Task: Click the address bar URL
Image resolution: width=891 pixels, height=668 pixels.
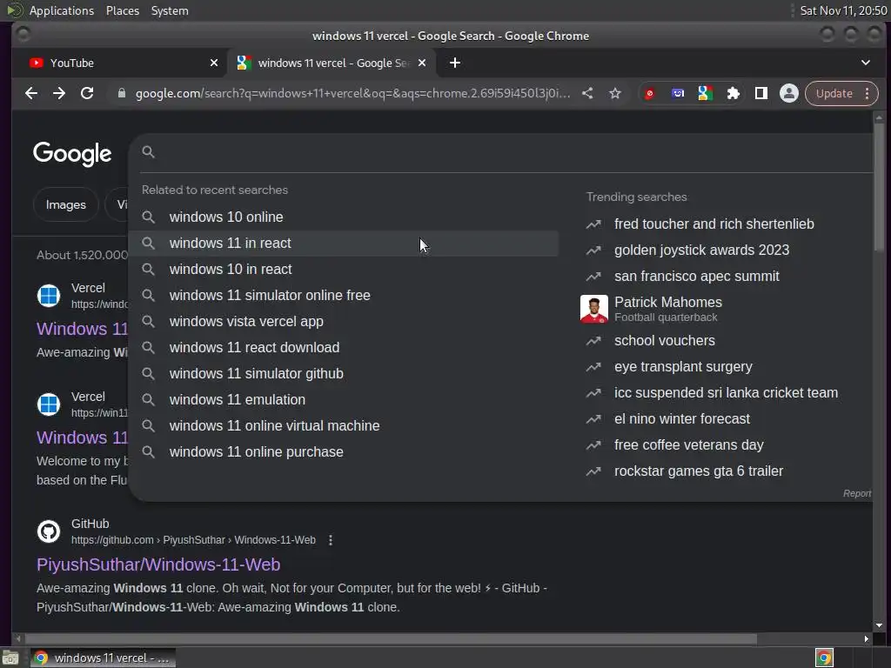Action: [352, 93]
